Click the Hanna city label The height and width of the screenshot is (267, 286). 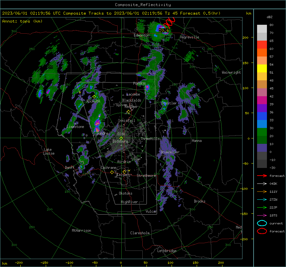(x=197, y=141)
